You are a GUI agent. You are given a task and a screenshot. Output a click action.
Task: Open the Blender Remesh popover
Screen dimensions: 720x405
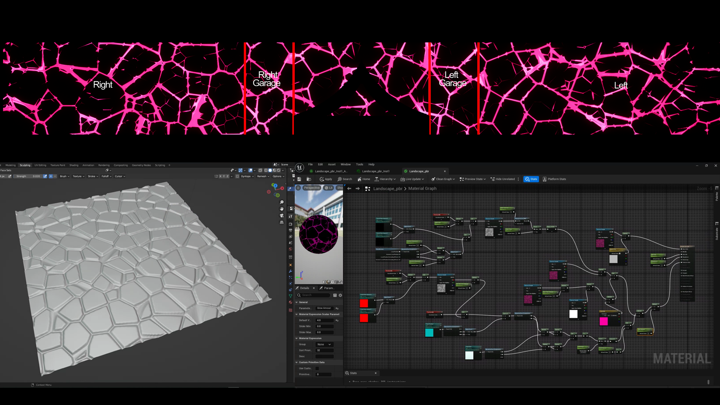(263, 176)
